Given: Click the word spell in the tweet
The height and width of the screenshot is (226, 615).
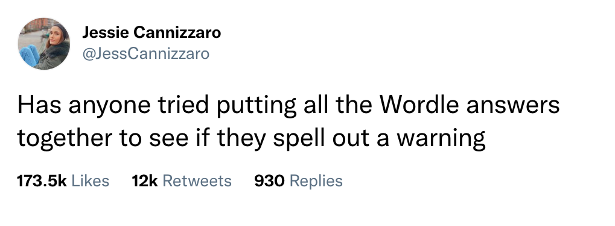Looking at the screenshot, I should (299, 139).
